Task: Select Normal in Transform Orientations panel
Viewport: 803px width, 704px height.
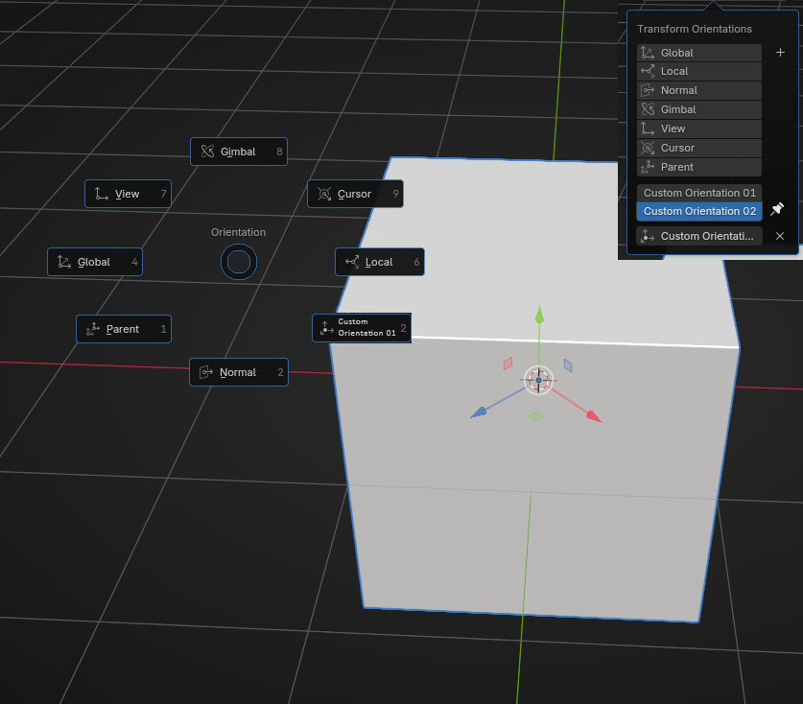Action: click(x=699, y=90)
